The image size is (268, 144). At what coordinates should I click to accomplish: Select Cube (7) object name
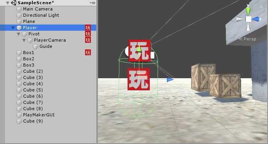[x=33, y=102]
